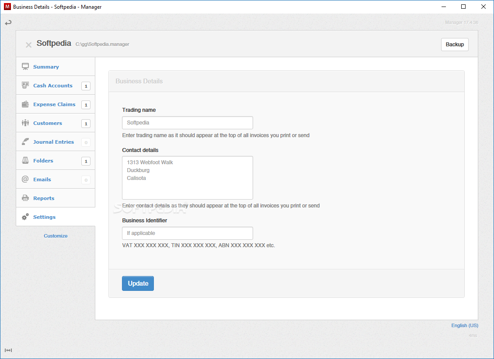Click the Manager app logo in the title bar
Screen dimensions: 494x359
7,7
